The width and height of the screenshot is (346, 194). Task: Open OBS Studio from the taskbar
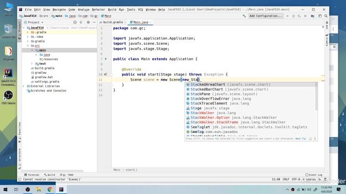[x=28, y=189]
